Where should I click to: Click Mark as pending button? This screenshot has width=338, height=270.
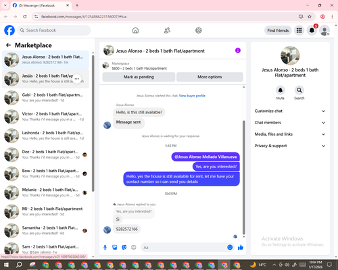(139, 77)
